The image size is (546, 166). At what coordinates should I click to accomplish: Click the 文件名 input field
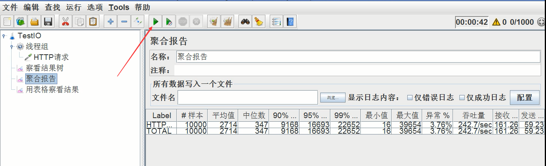pos(248,97)
